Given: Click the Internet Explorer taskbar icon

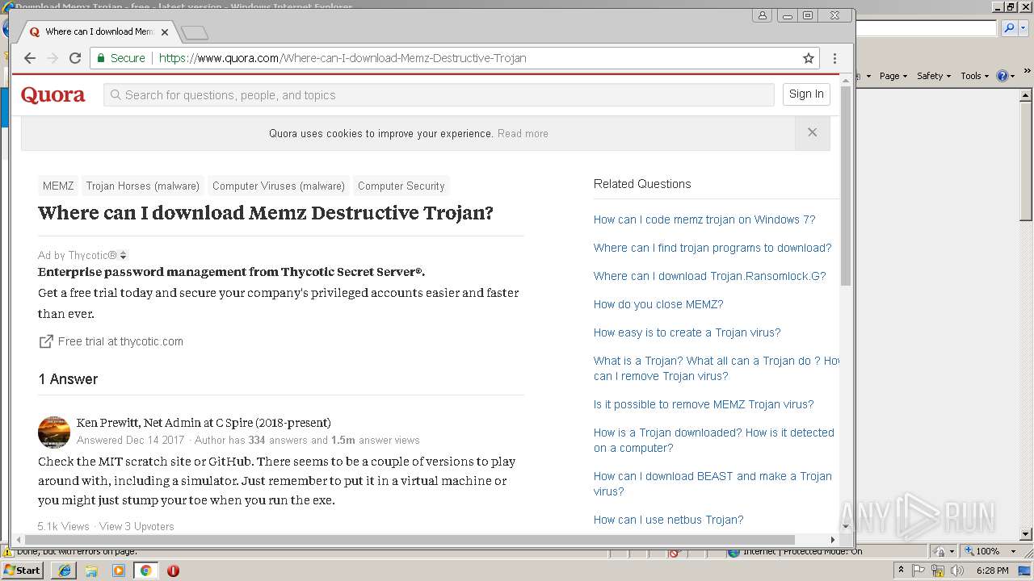Looking at the screenshot, I should point(65,571).
